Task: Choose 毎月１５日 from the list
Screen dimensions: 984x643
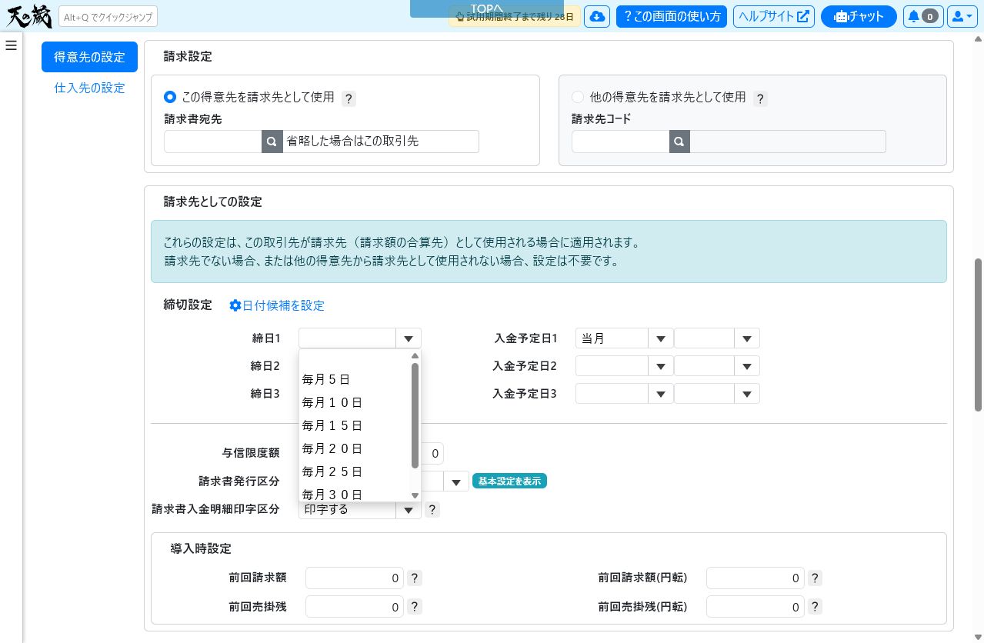Action: coord(355,425)
